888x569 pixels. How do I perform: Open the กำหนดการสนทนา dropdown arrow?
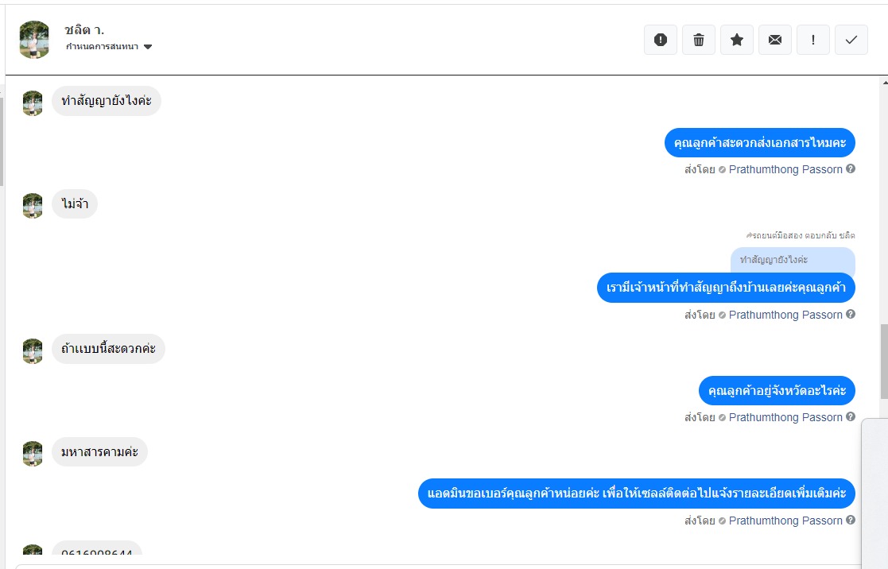[148, 47]
